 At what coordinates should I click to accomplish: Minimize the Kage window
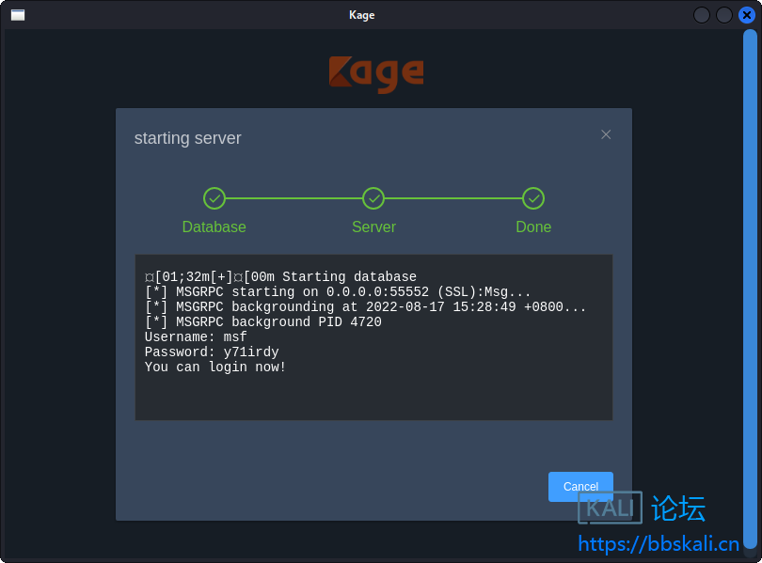702,15
